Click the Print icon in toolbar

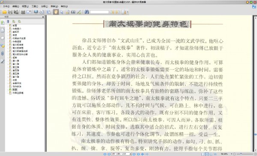[23, 12]
